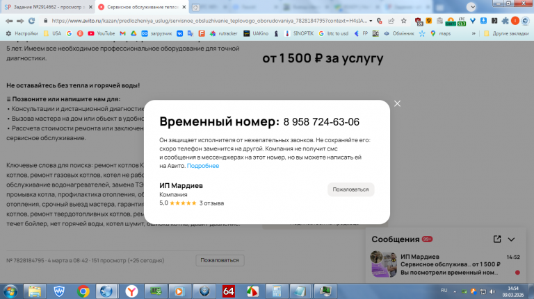Open the btc to usd bookmark
The height and width of the screenshot is (299, 534).
(x=334, y=33)
